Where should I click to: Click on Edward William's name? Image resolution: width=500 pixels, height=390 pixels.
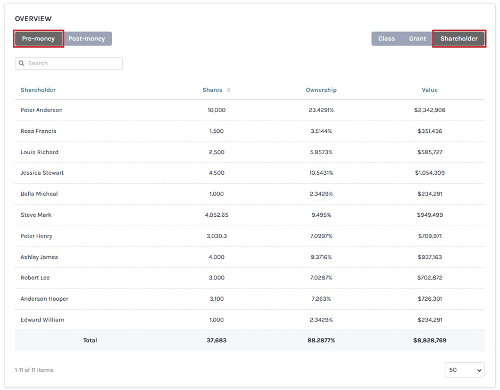(42, 320)
